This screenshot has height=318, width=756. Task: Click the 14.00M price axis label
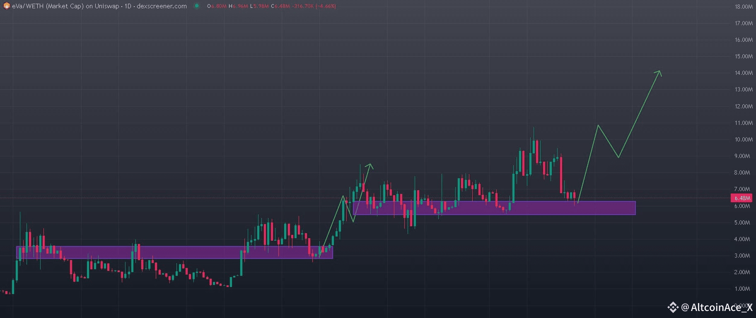click(744, 73)
